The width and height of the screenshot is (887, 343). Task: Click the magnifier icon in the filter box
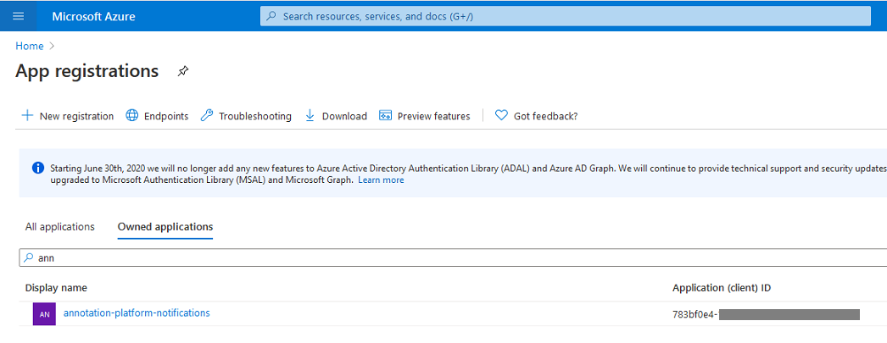pyautogui.click(x=28, y=258)
